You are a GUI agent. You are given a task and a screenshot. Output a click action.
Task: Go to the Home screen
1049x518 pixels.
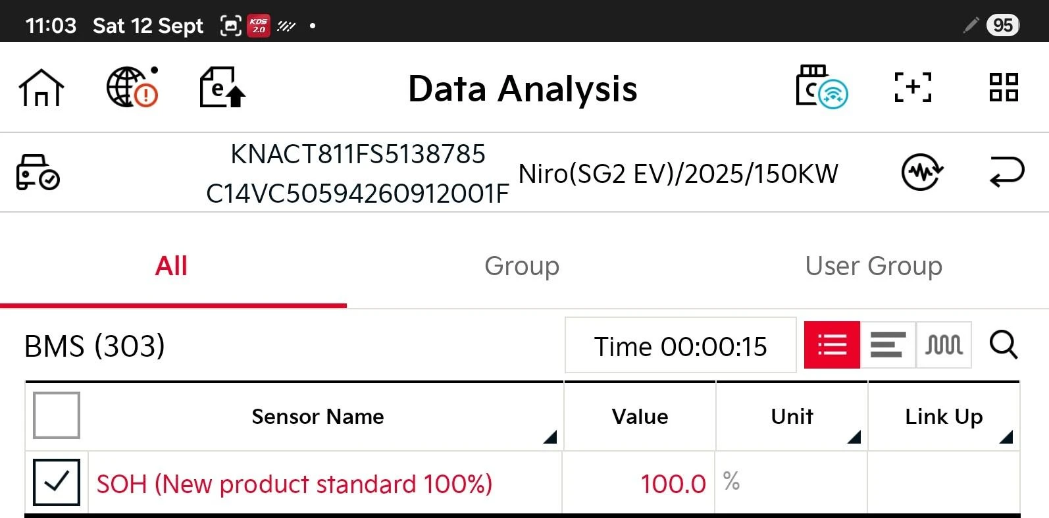[41, 88]
